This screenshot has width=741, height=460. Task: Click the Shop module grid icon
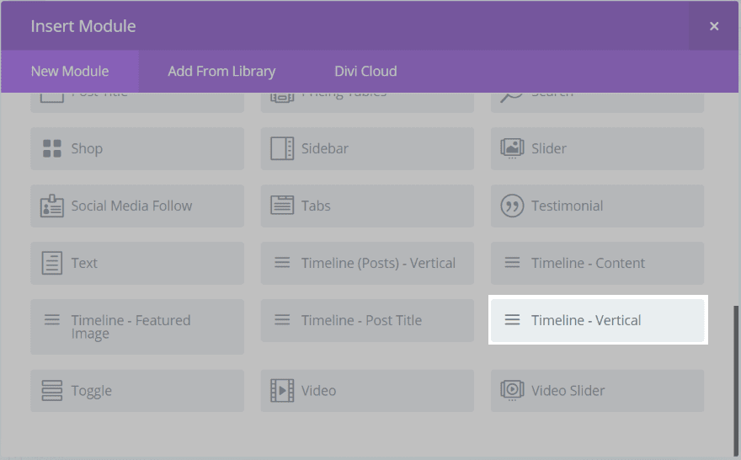pyautogui.click(x=52, y=148)
